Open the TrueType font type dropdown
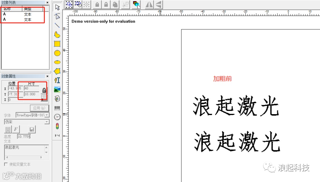Viewport: 320px width, 182px height. (47, 115)
